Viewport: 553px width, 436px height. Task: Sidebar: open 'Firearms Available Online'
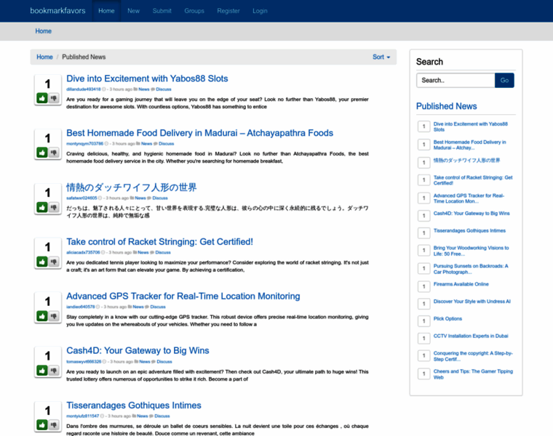click(461, 284)
